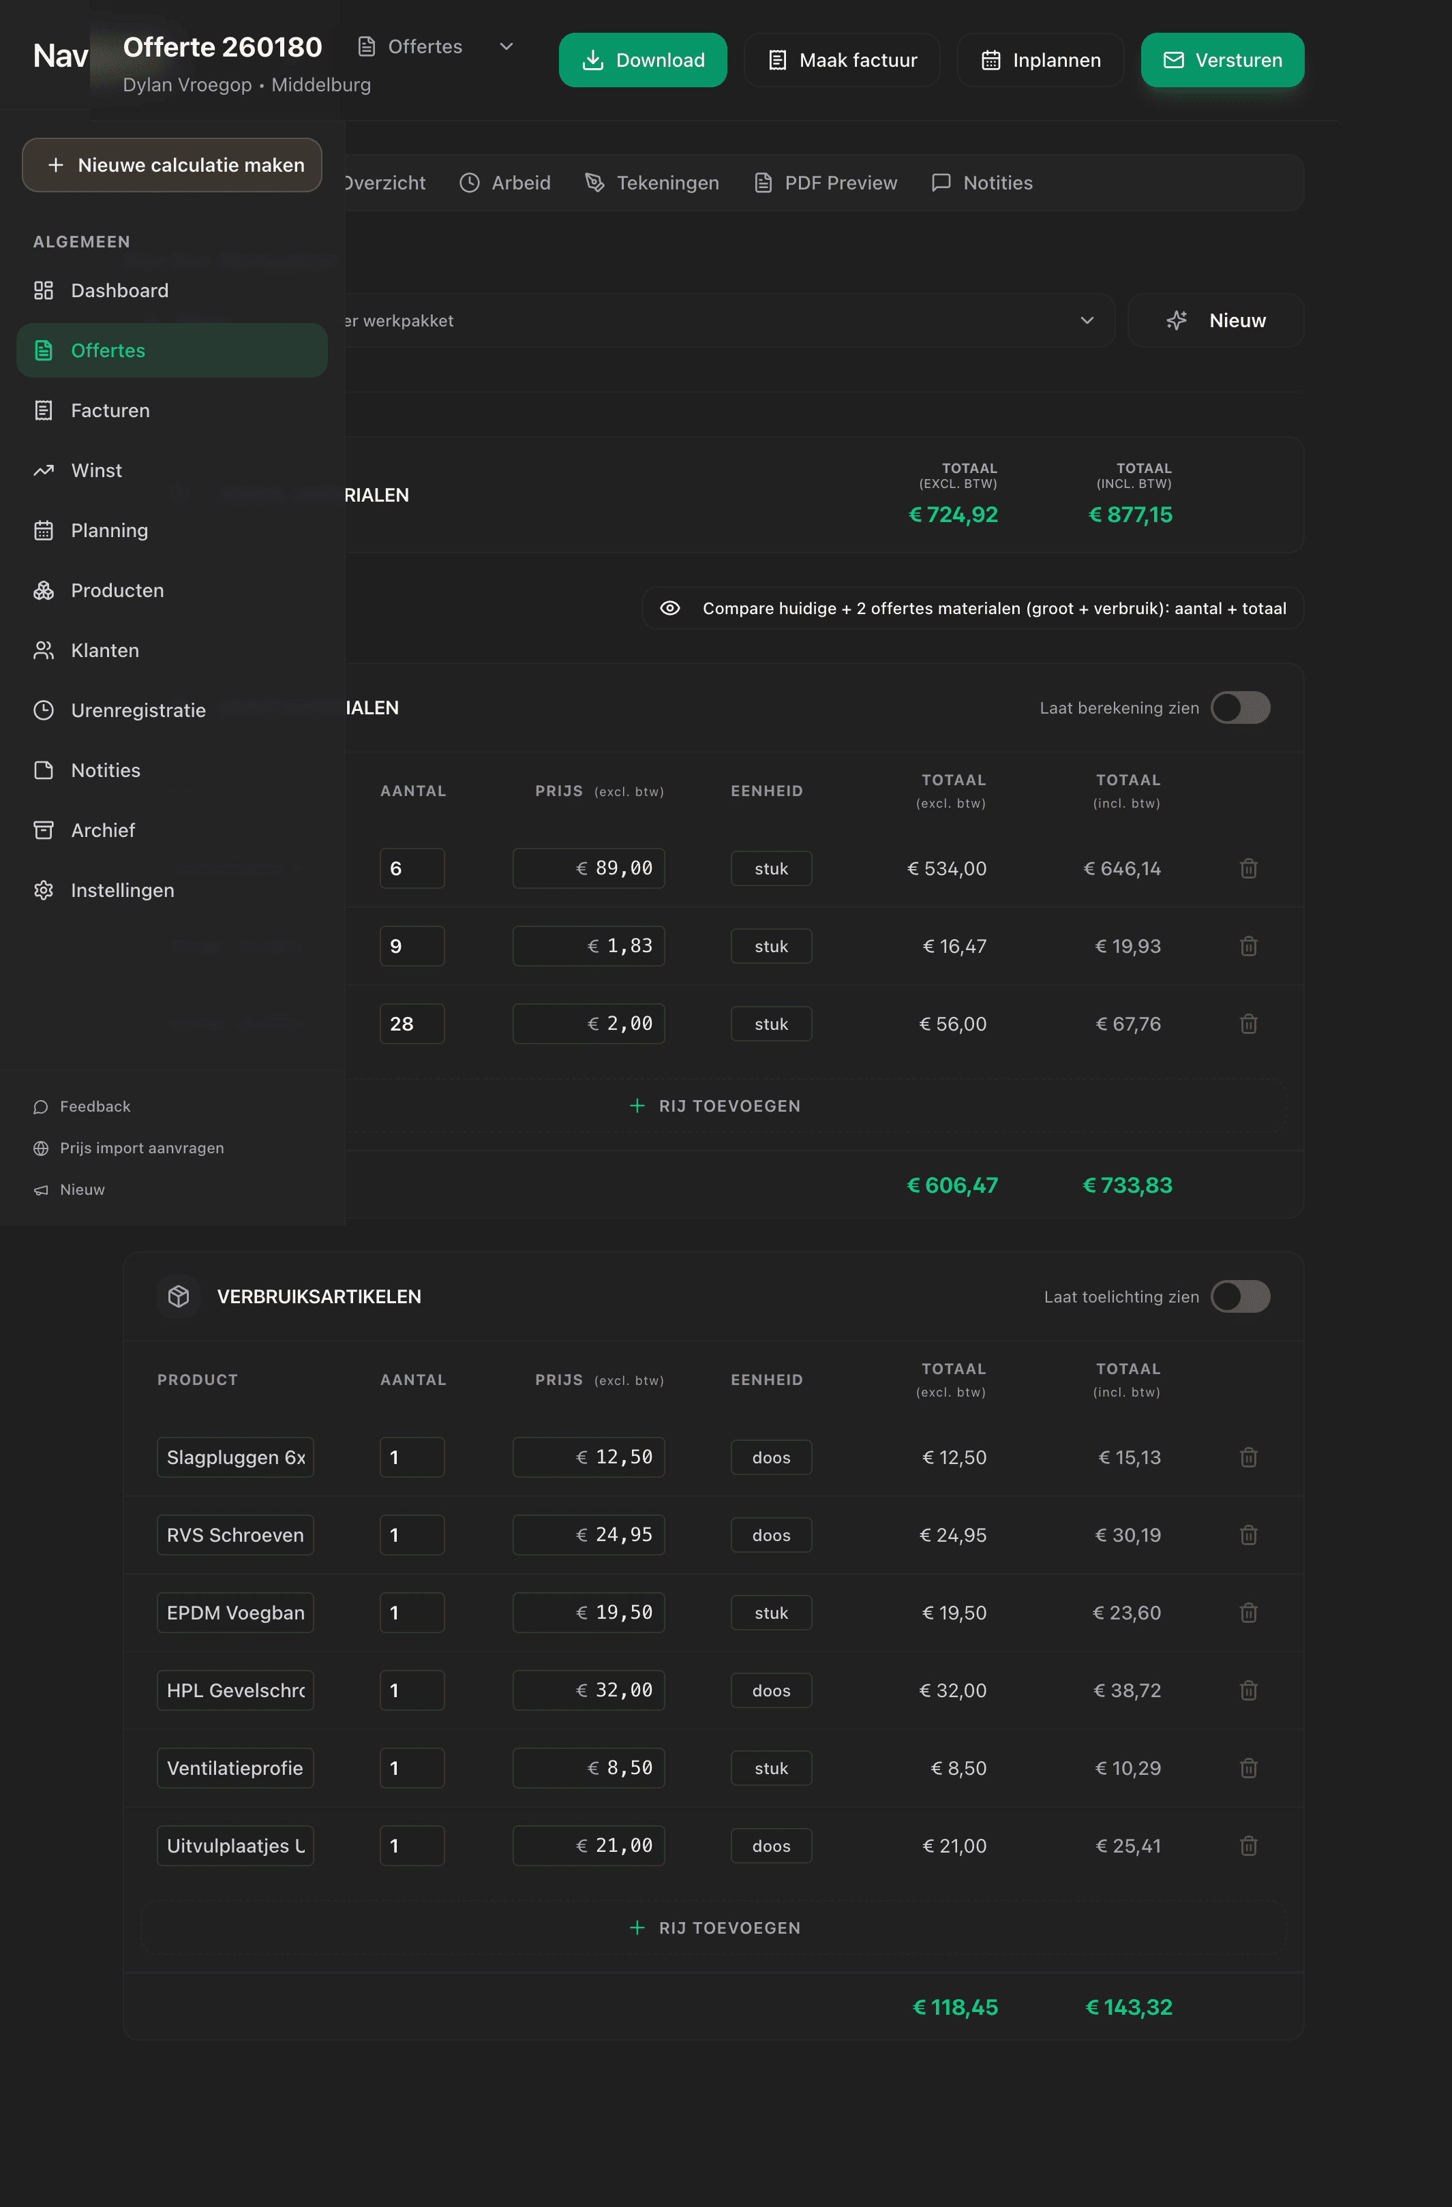Click the aantal field showing 28

pos(412,1023)
